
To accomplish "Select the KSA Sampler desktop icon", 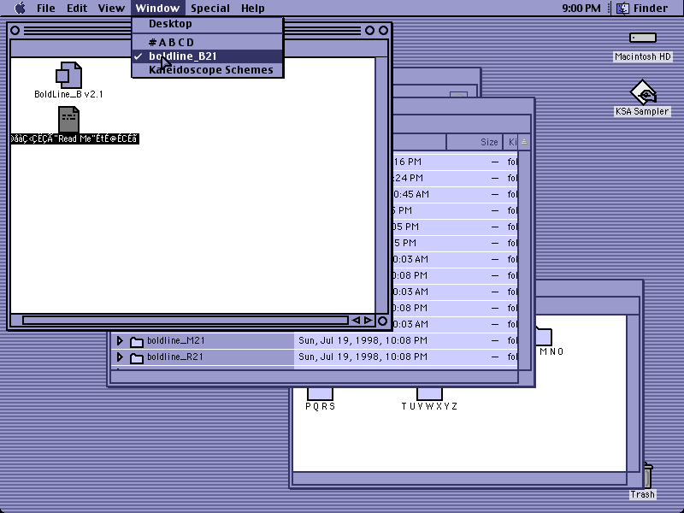I will tap(643, 92).
